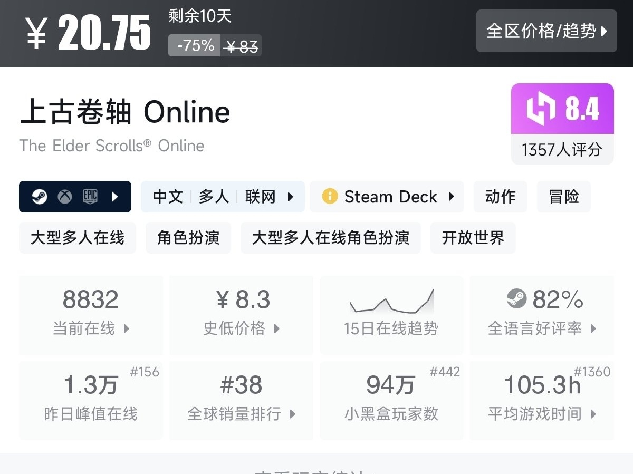Select the 大型多人在线角色扮演 tag
The image size is (633, 474).
click(331, 238)
